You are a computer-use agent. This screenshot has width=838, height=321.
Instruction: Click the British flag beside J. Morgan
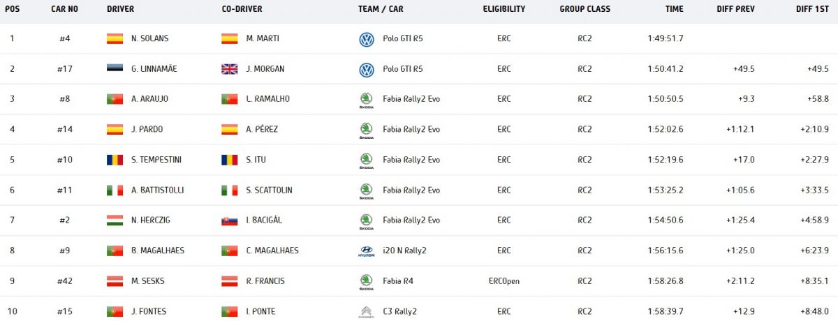229,69
